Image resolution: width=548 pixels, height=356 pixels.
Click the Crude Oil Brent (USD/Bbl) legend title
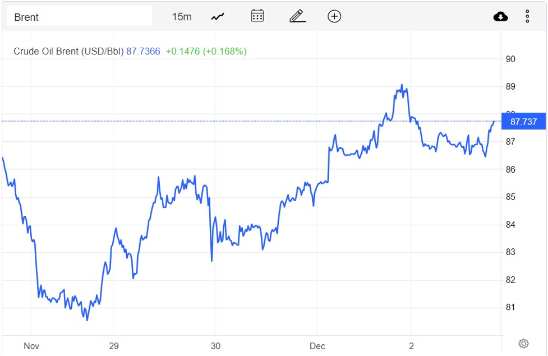[68, 52]
